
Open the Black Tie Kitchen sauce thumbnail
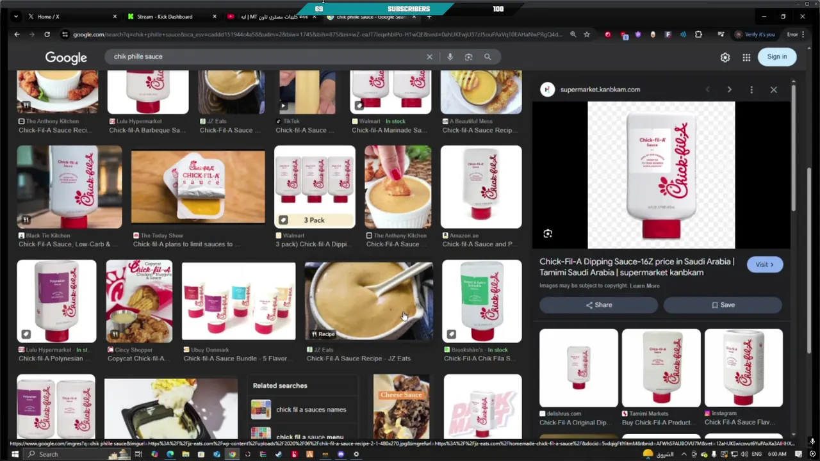[69, 187]
